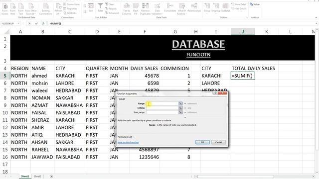This screenshot has height=179, width=319.
Task: Click cell with value 45678
Action: pos(145,76)
